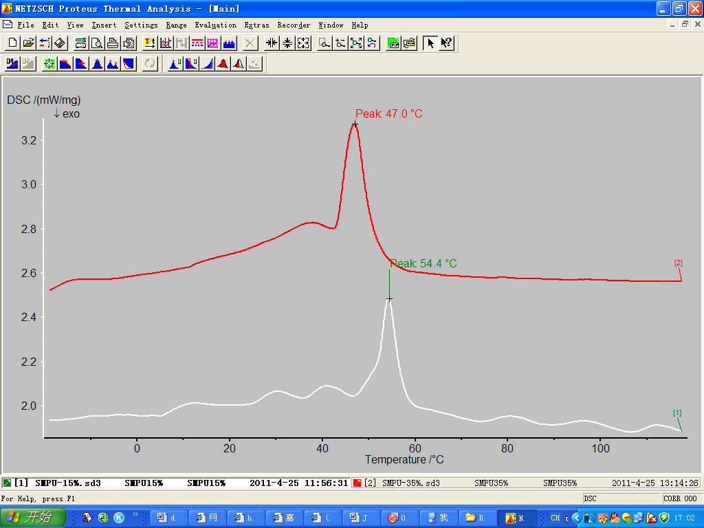Open the Insert menu
The height and width of the screenshot is (528, 704).
tap(104, 25)
